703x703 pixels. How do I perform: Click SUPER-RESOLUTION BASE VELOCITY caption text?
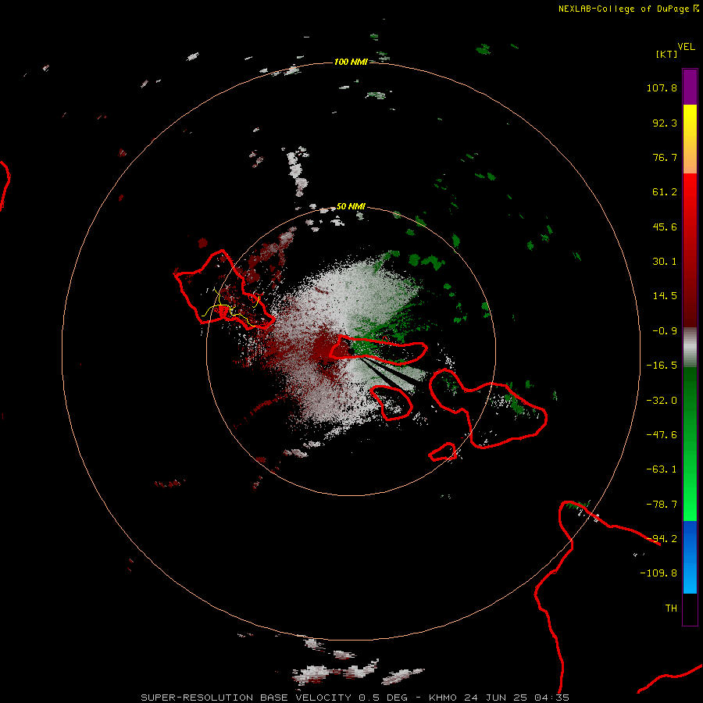point(246,698)
